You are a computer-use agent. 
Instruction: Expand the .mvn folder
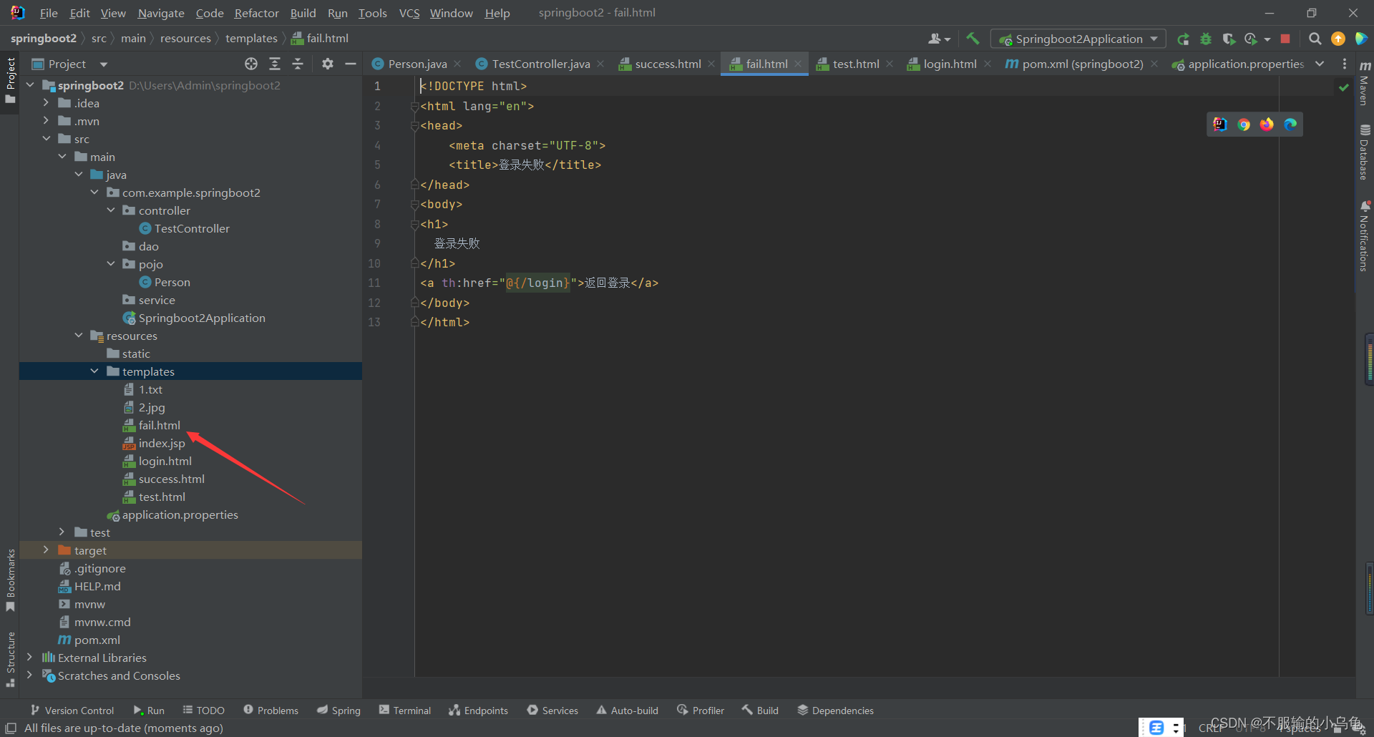pos(46,121)
